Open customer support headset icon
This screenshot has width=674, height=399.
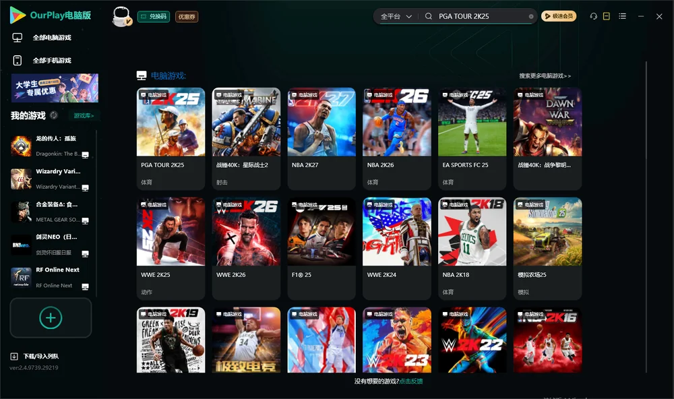pos(594,16)
